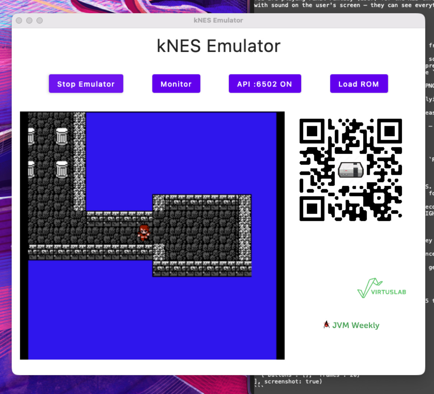Open the VirtusLab logo

(382, 288)
